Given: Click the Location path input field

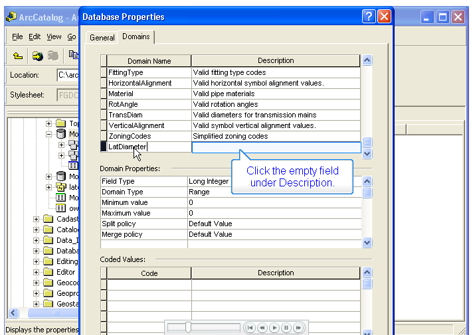Looking at the screenshot, I should [68, 75].
